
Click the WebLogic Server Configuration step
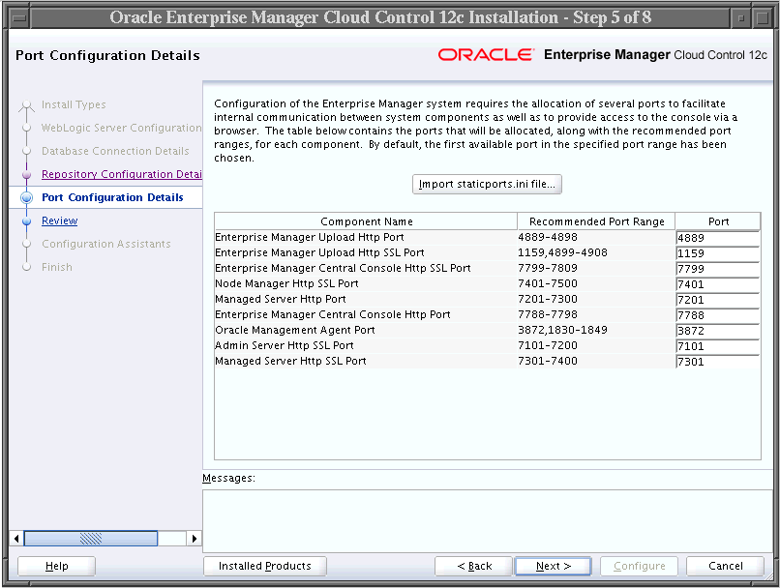[121, 128]
